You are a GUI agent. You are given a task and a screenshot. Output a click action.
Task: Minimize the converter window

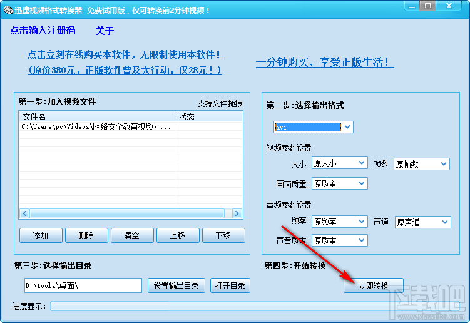coord(412,6)
